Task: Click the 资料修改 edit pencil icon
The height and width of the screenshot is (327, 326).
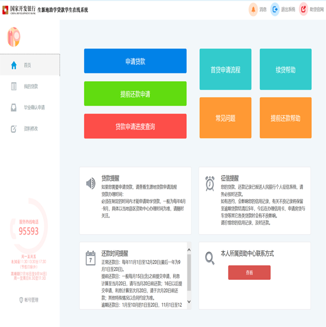Action: pyautogui.click(x=14, y=129)
